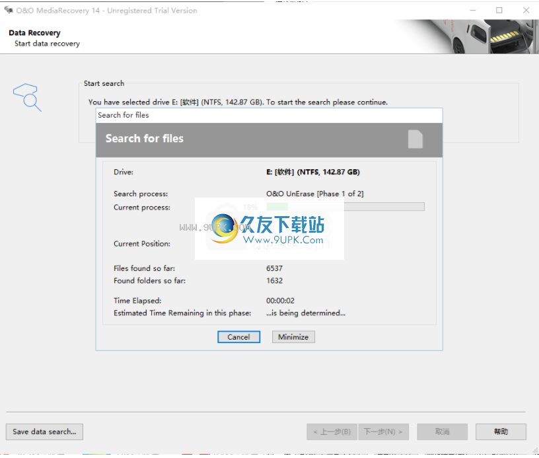Click the O&O MediaRecovery app icon in title bar
The image size is (539, 458).
click(9, 10)
